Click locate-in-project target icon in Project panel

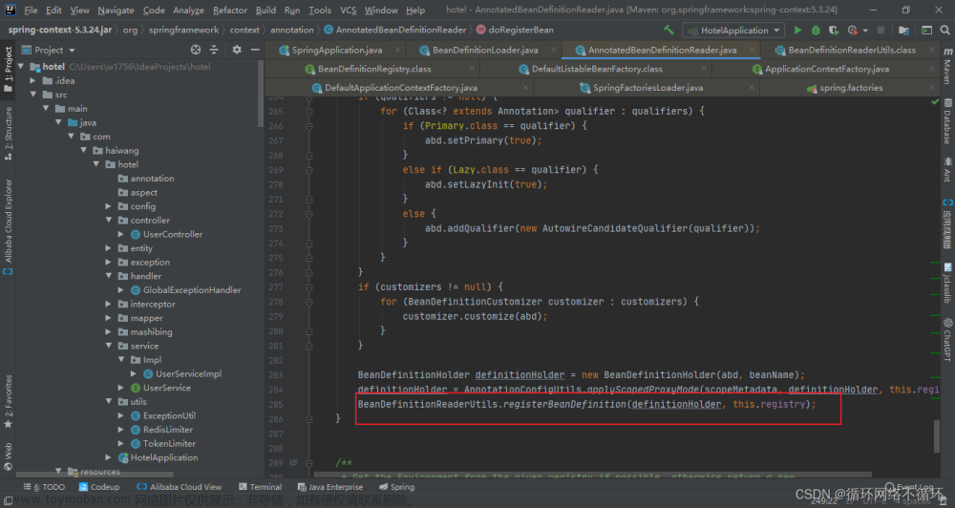[196, 50]
